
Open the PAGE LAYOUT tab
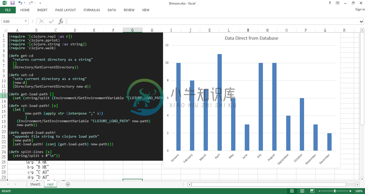tap(65, 10)
